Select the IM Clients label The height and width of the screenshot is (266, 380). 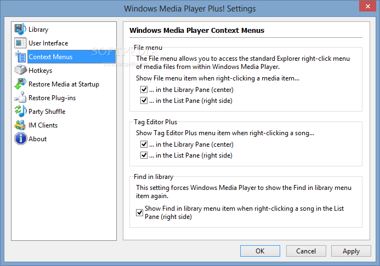click(43, 125)
